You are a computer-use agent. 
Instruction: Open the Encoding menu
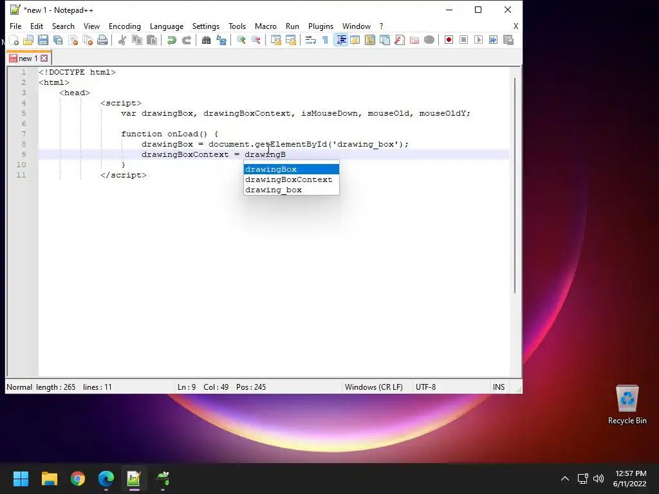pyautogui.click(x=125, y=26)
